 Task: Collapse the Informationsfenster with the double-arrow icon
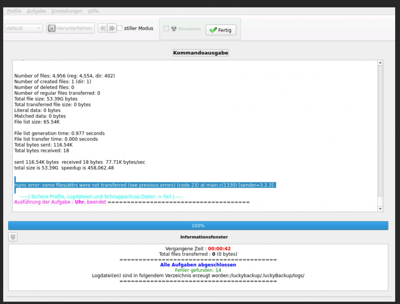[13, 237]
